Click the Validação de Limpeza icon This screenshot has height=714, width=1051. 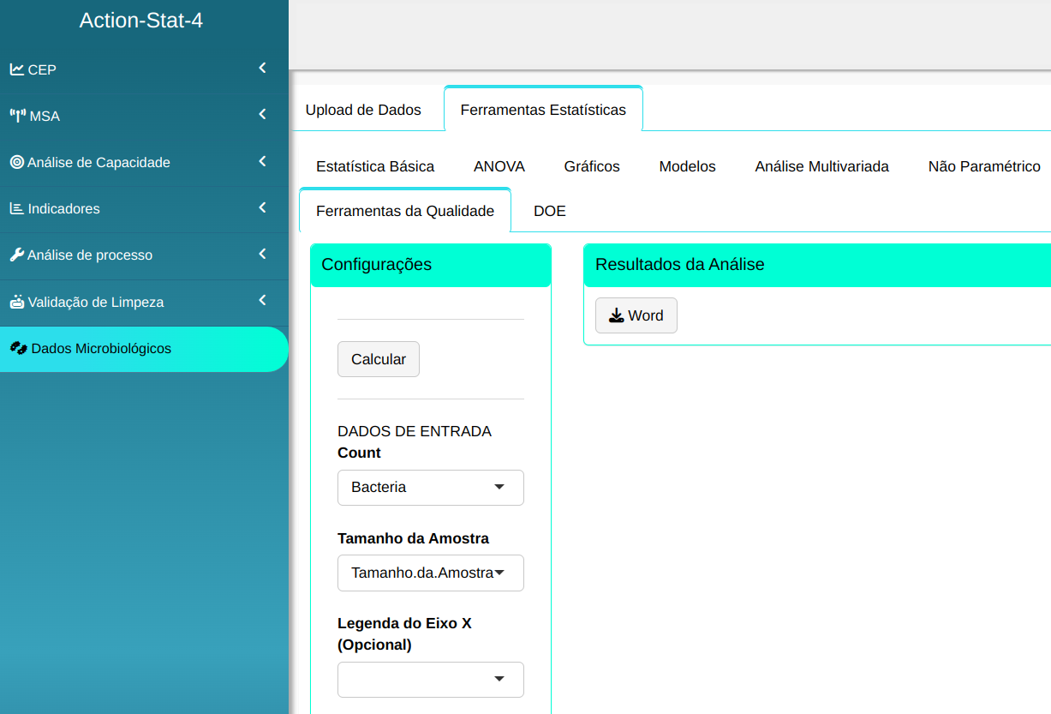pyautogui.click(x=17, y=302)
